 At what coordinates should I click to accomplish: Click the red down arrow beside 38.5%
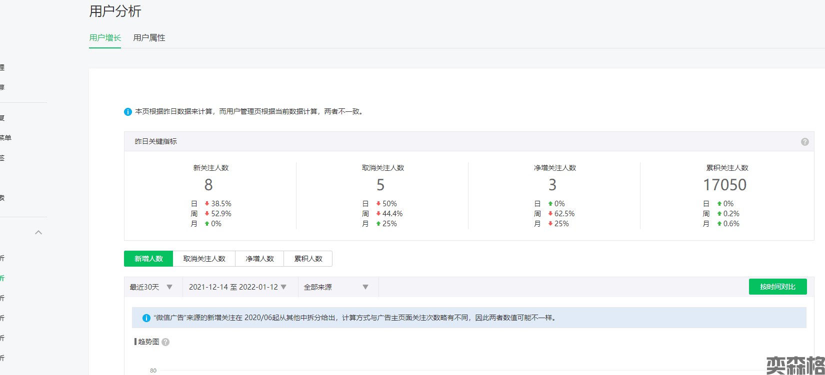click(207, 204)
